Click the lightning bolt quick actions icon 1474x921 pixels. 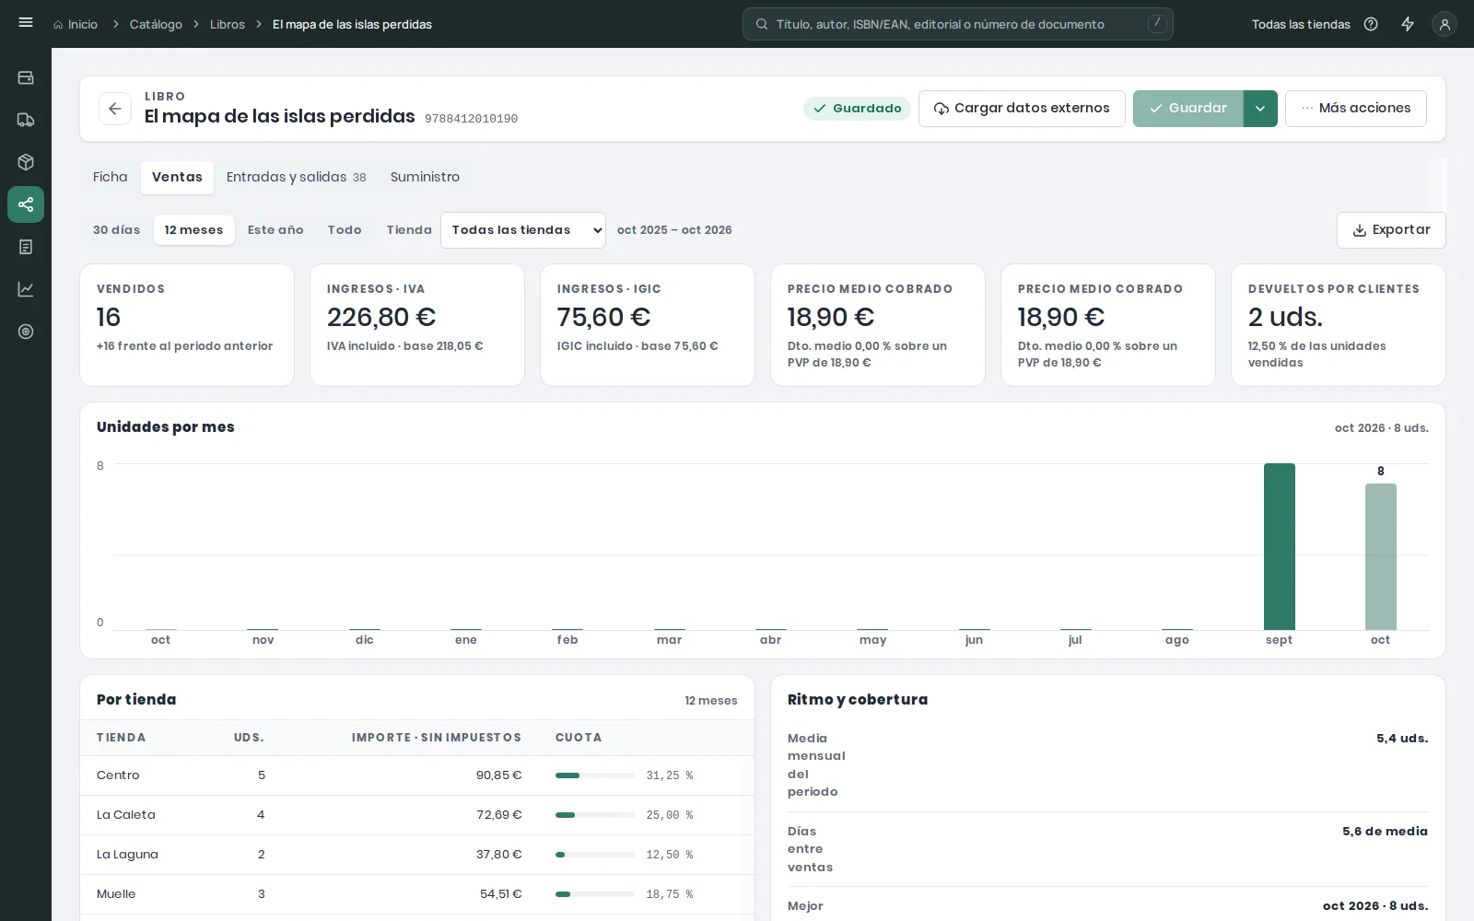[x=1408, y=24]
